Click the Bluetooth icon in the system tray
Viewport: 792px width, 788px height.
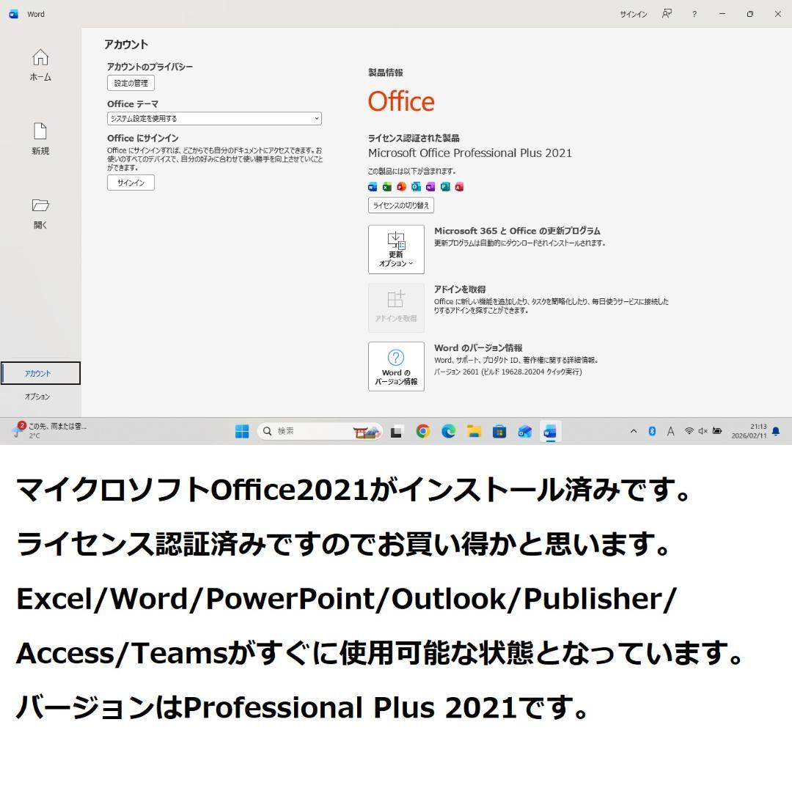click(652, 432)
